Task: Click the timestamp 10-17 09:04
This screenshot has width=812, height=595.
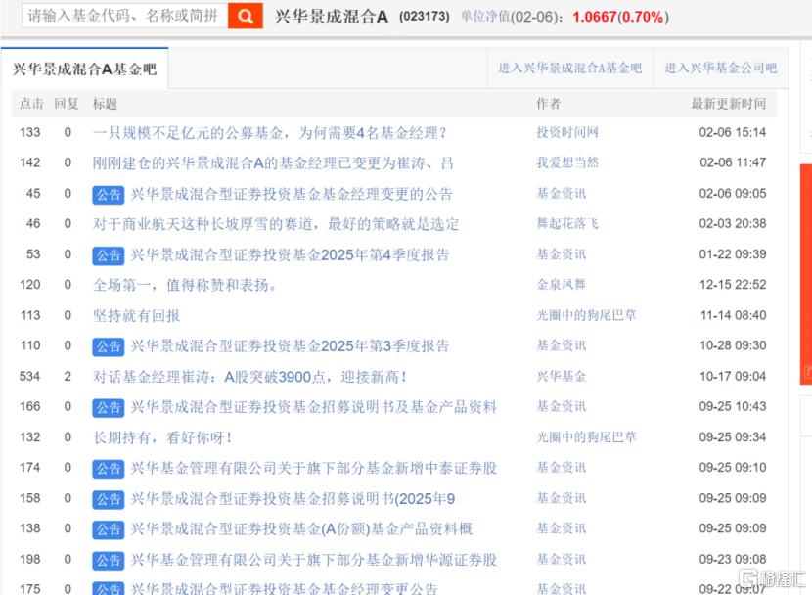Action: (x=732, y=376)
